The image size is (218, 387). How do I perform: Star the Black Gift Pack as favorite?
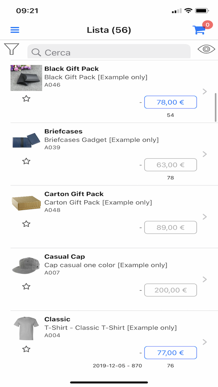tap(27, 99)
